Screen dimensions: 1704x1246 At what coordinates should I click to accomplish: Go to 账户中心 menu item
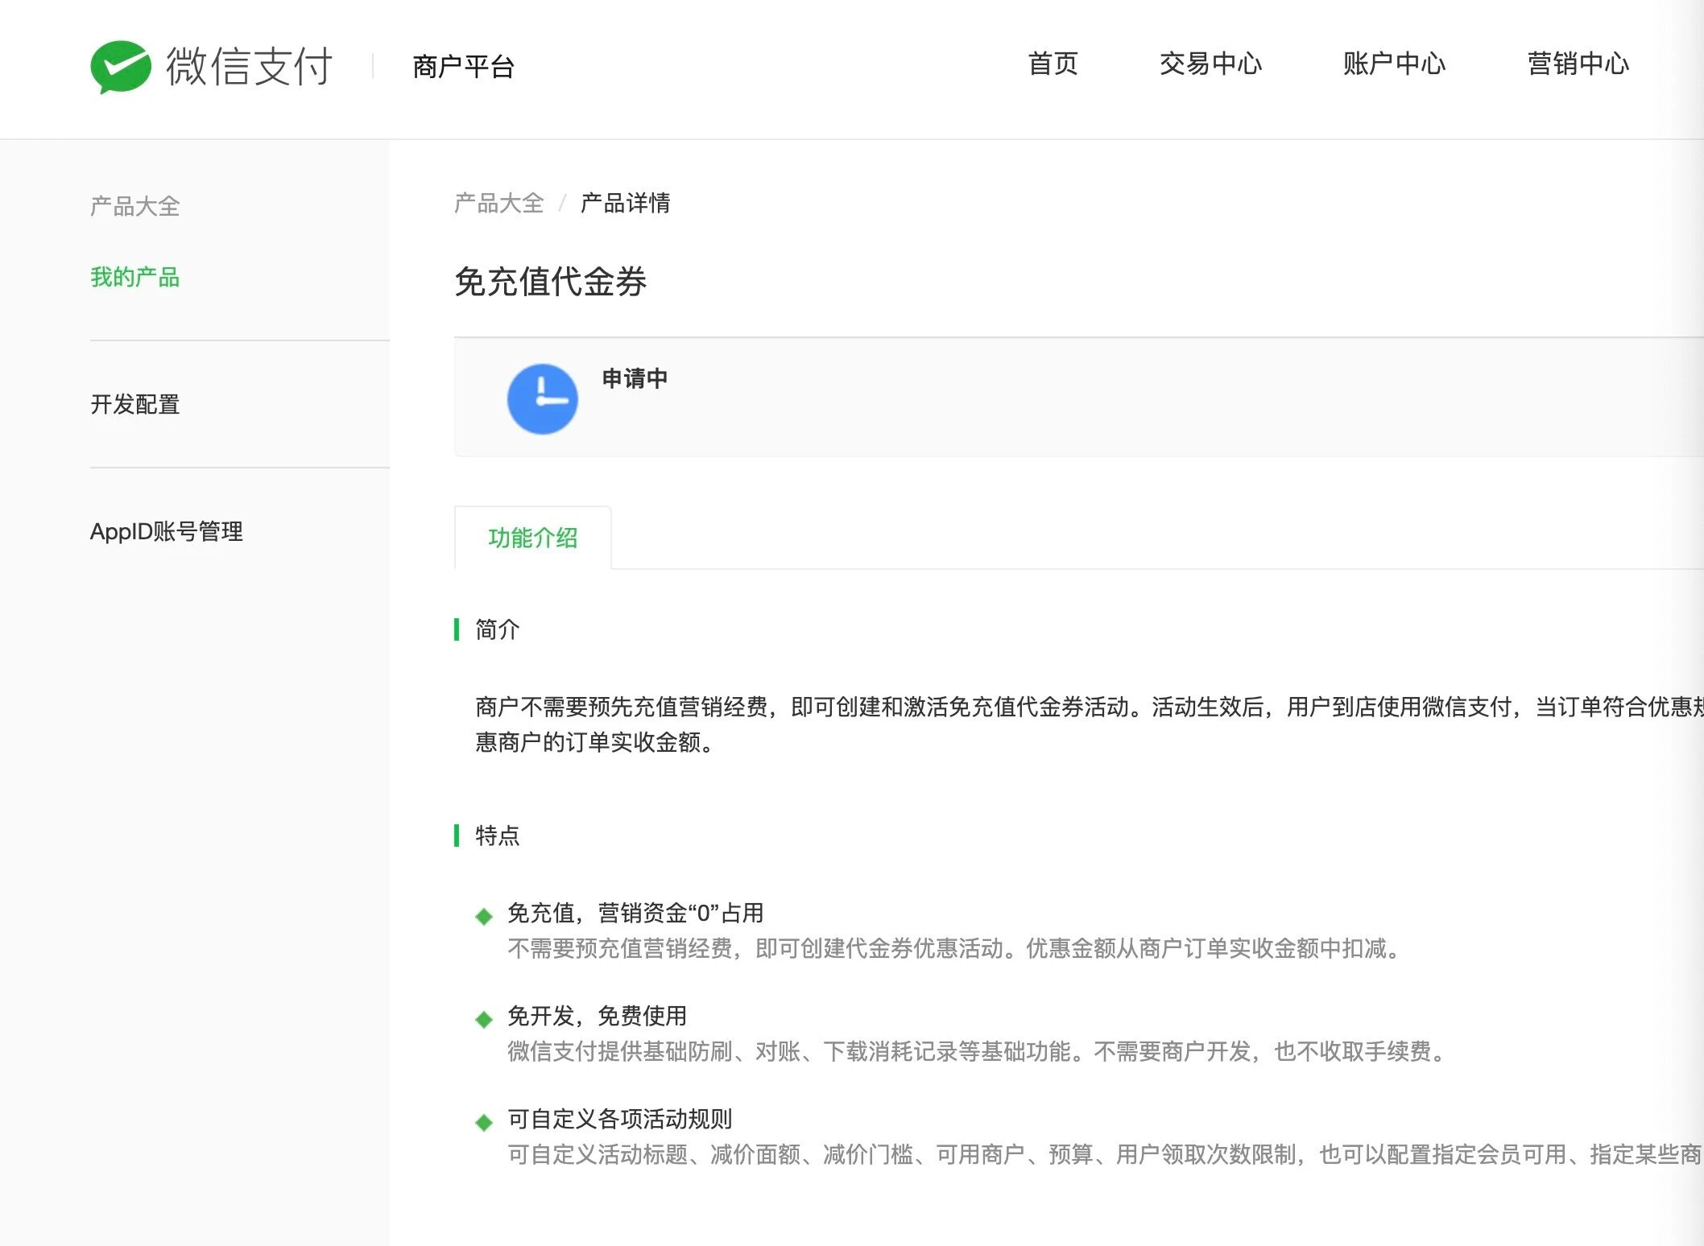pos(1393,64)
